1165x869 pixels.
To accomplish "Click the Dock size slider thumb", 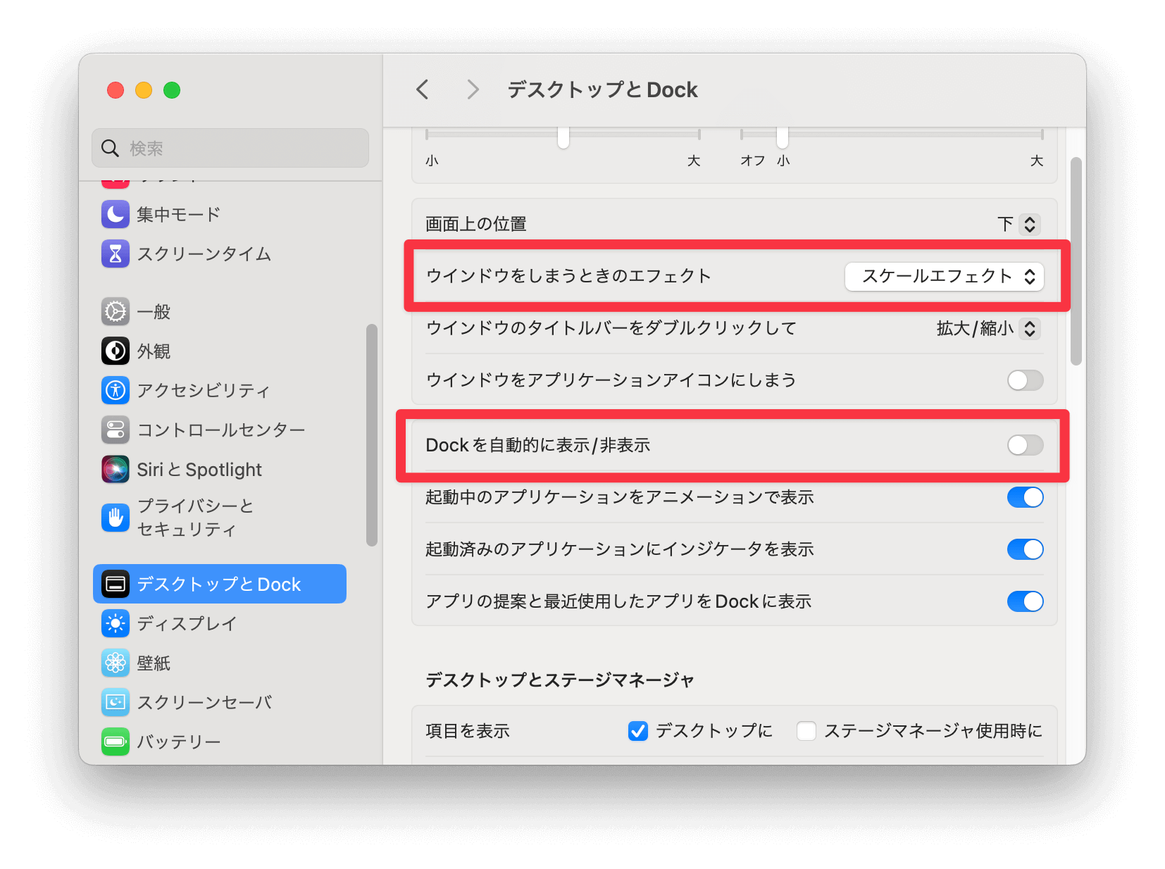I will coord(563,137).
